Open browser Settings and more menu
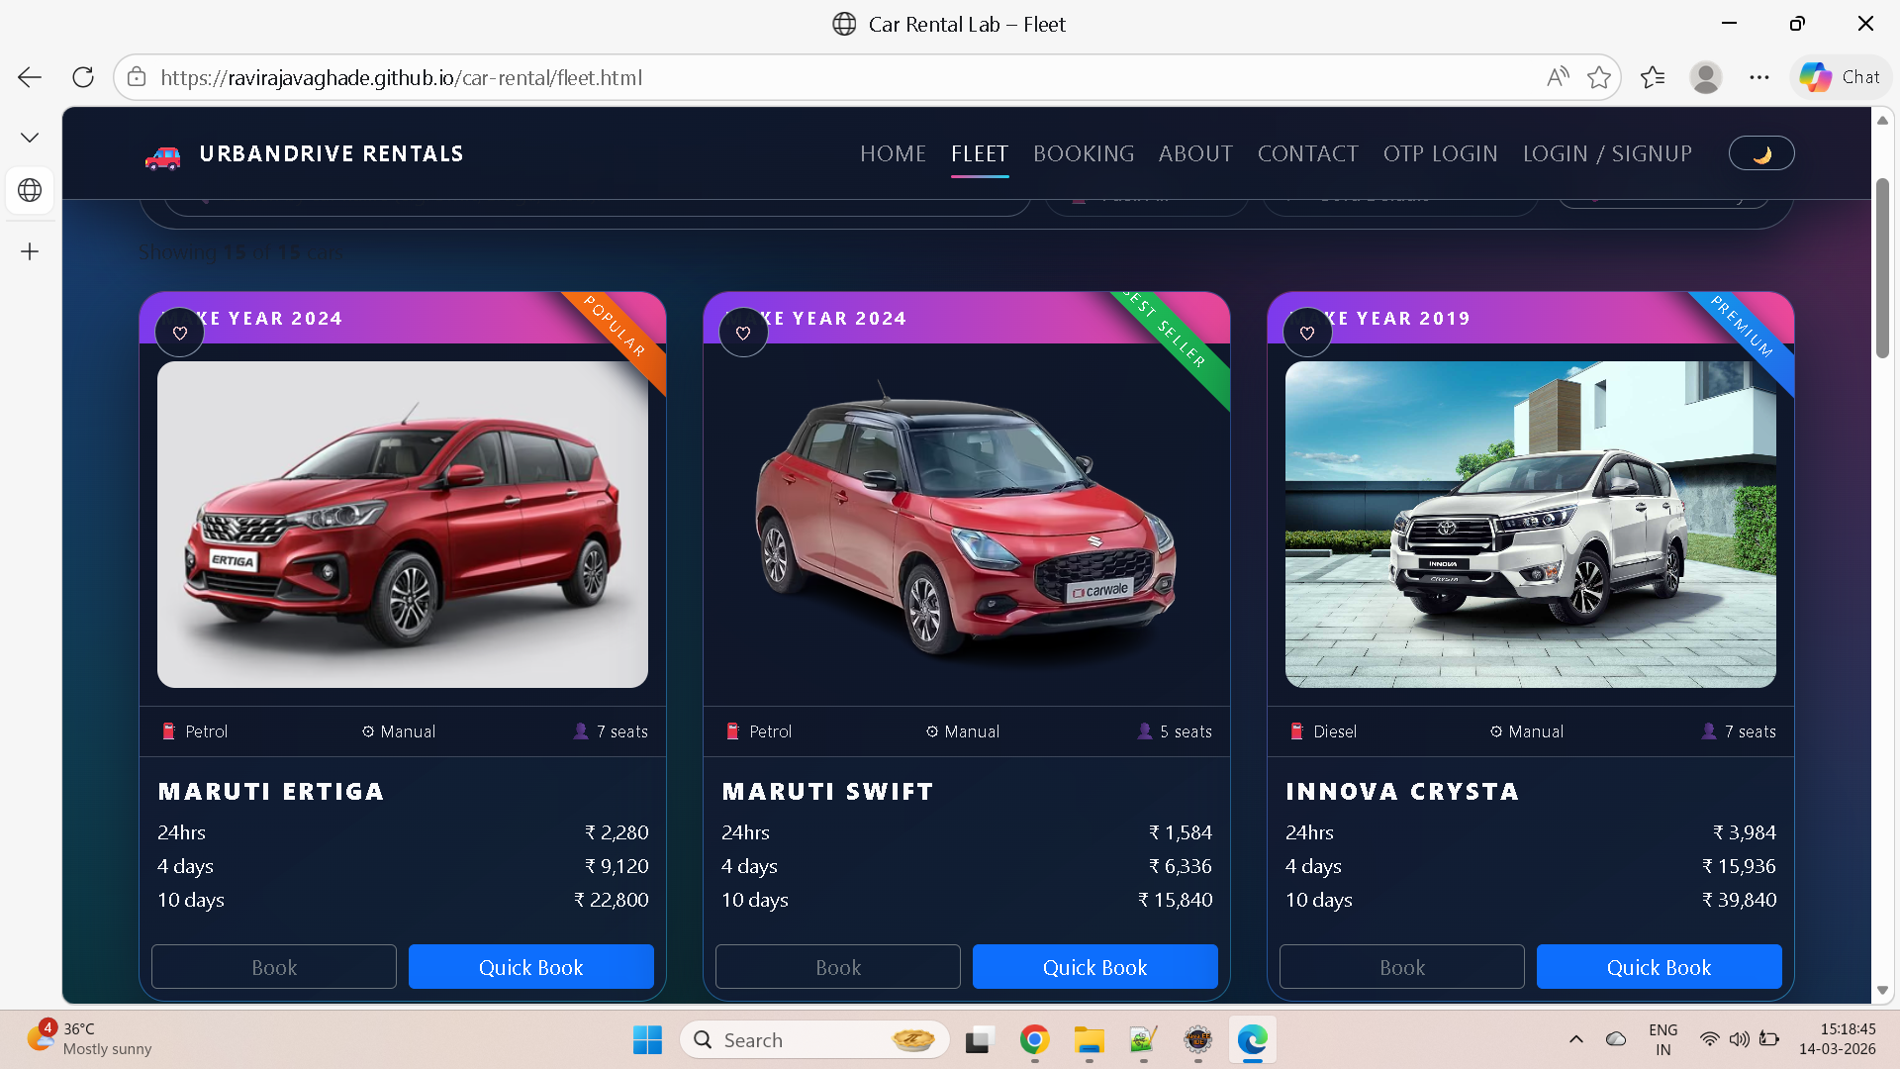The image size is (1900, 1069). tap(1758, 77)
